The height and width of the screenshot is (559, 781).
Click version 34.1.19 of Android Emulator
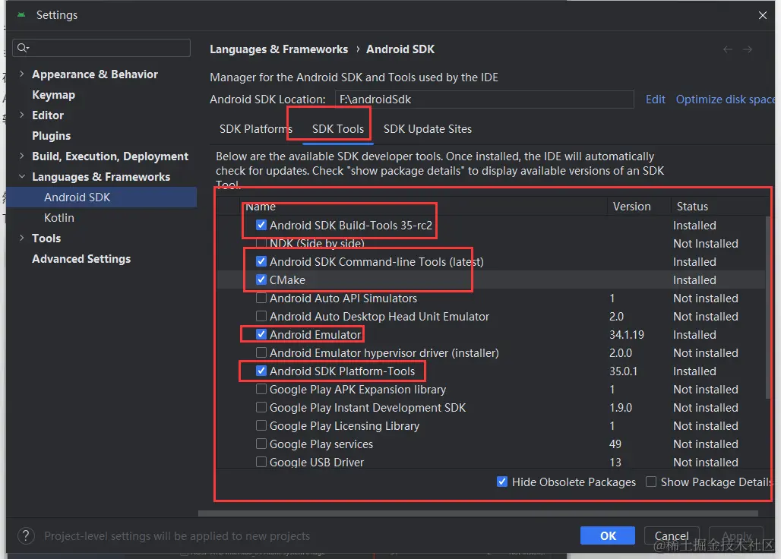point(626,334)
